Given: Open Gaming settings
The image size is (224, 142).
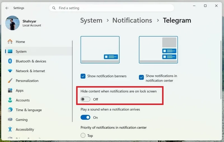Looking at the screenshot, I should coord(39,120).
